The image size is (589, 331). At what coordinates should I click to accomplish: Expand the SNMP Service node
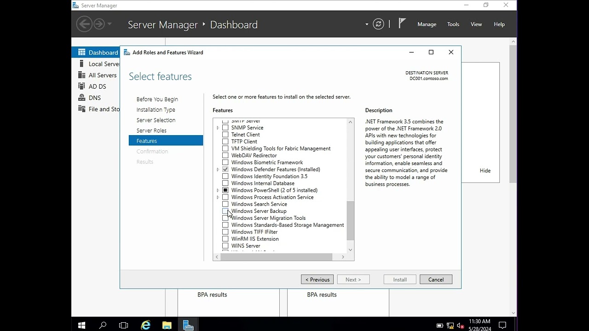[218, 128]
